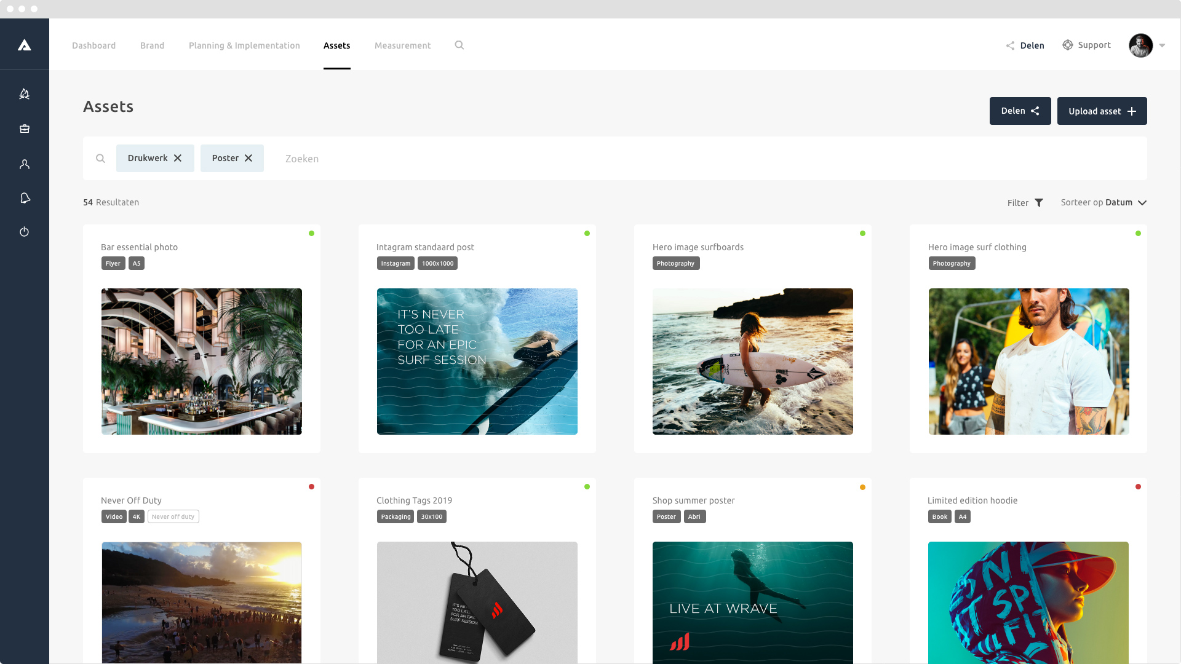Viewport: 1181px width, 664px height.
Task: Click the Photography tag on Hero image surfboards
Action: coord(676,263)
